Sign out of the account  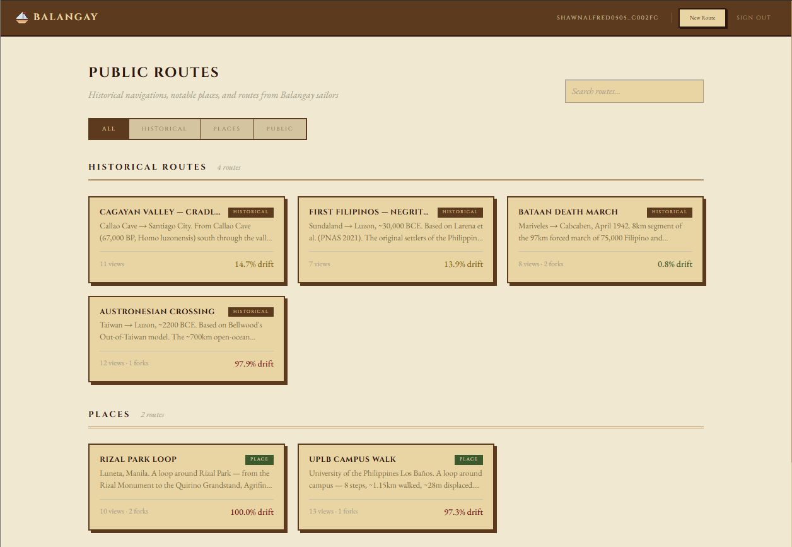pyautogui.click(x=754, y=18)
